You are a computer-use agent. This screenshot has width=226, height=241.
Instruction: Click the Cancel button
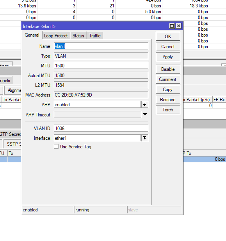[168, 47]
